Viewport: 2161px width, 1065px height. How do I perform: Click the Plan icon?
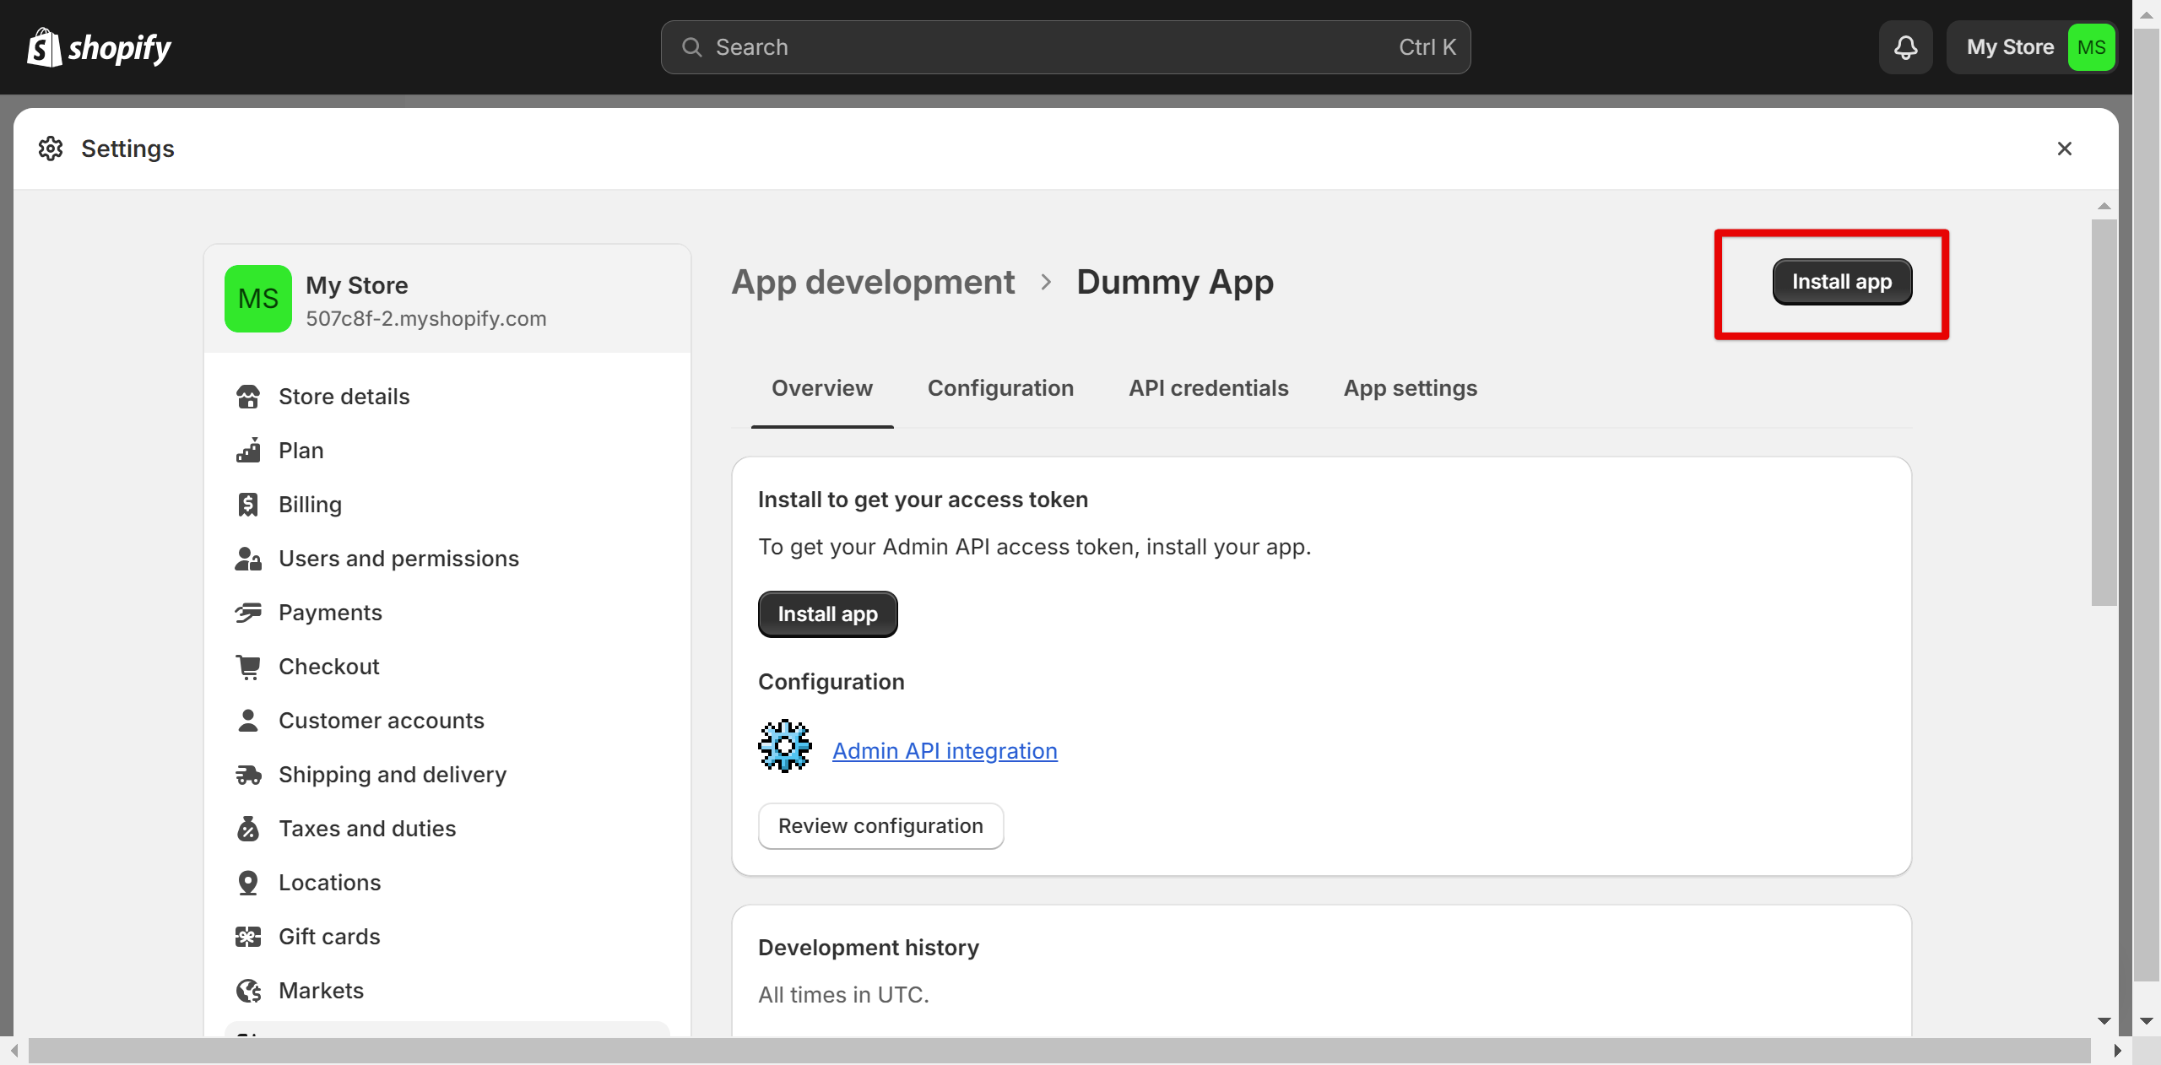[x=248, y=451]
